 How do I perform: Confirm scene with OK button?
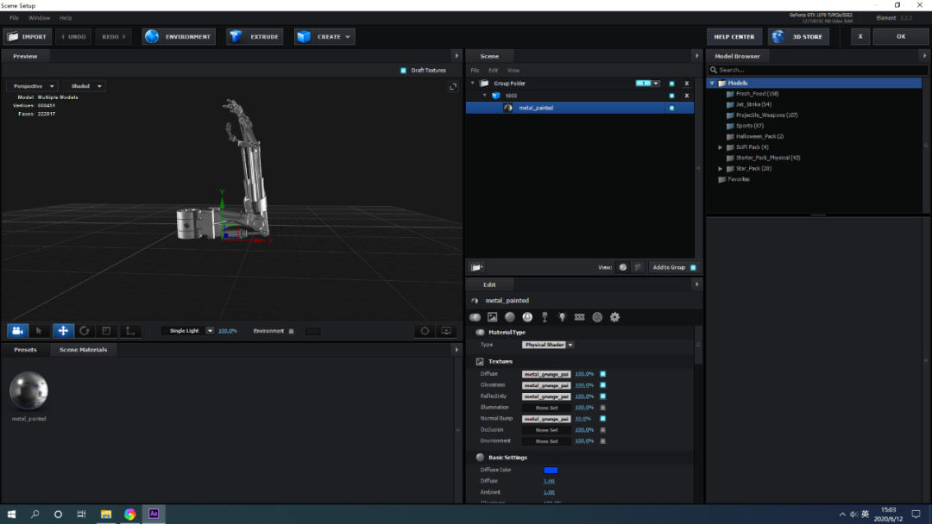pyautogui.click(x=900, y=37)
